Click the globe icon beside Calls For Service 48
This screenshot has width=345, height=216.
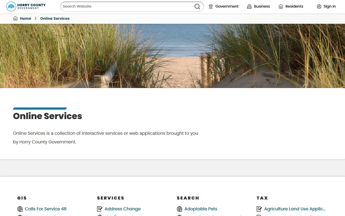tap(20, 209)
